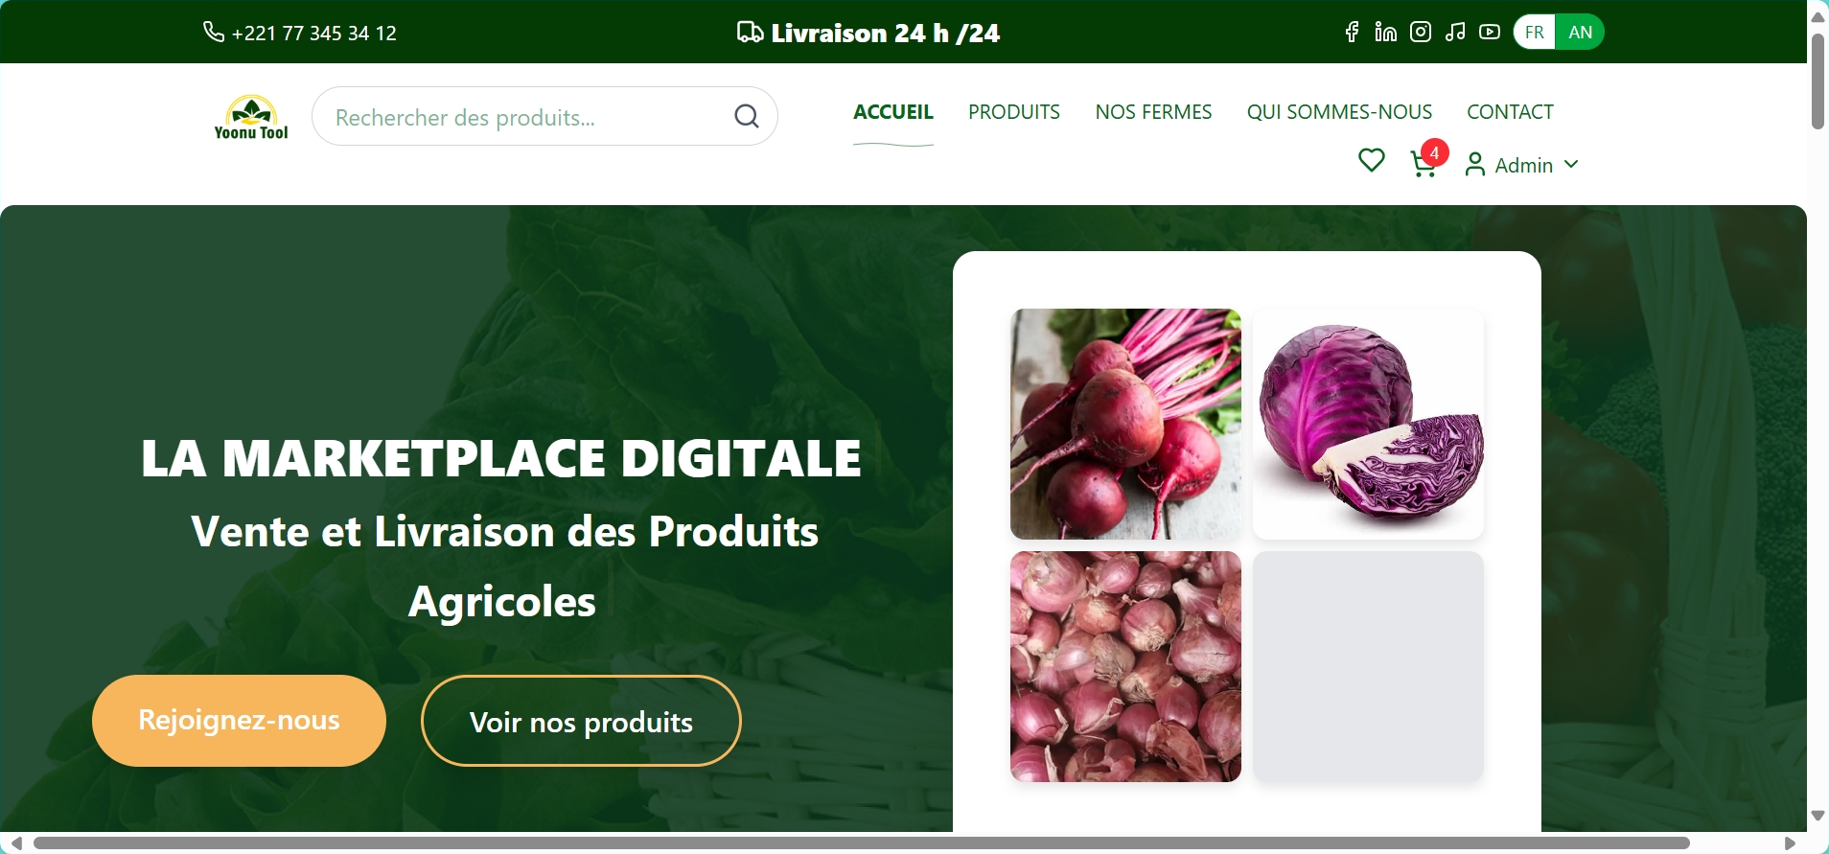Screen dimensions: 1829x854
Task: Go to the PRODUITS menu item
Action: pyautogui.click(x=1014, y=112)
